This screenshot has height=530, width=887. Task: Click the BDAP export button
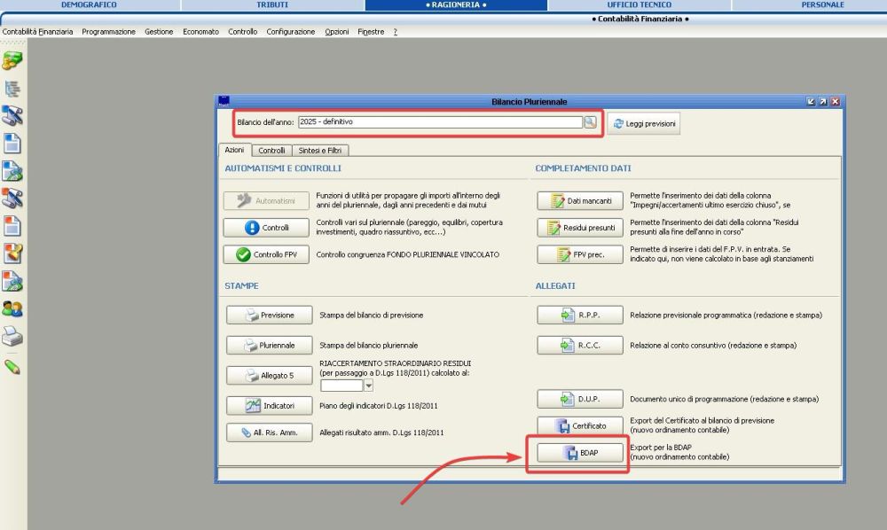click(x=580, y=453)
